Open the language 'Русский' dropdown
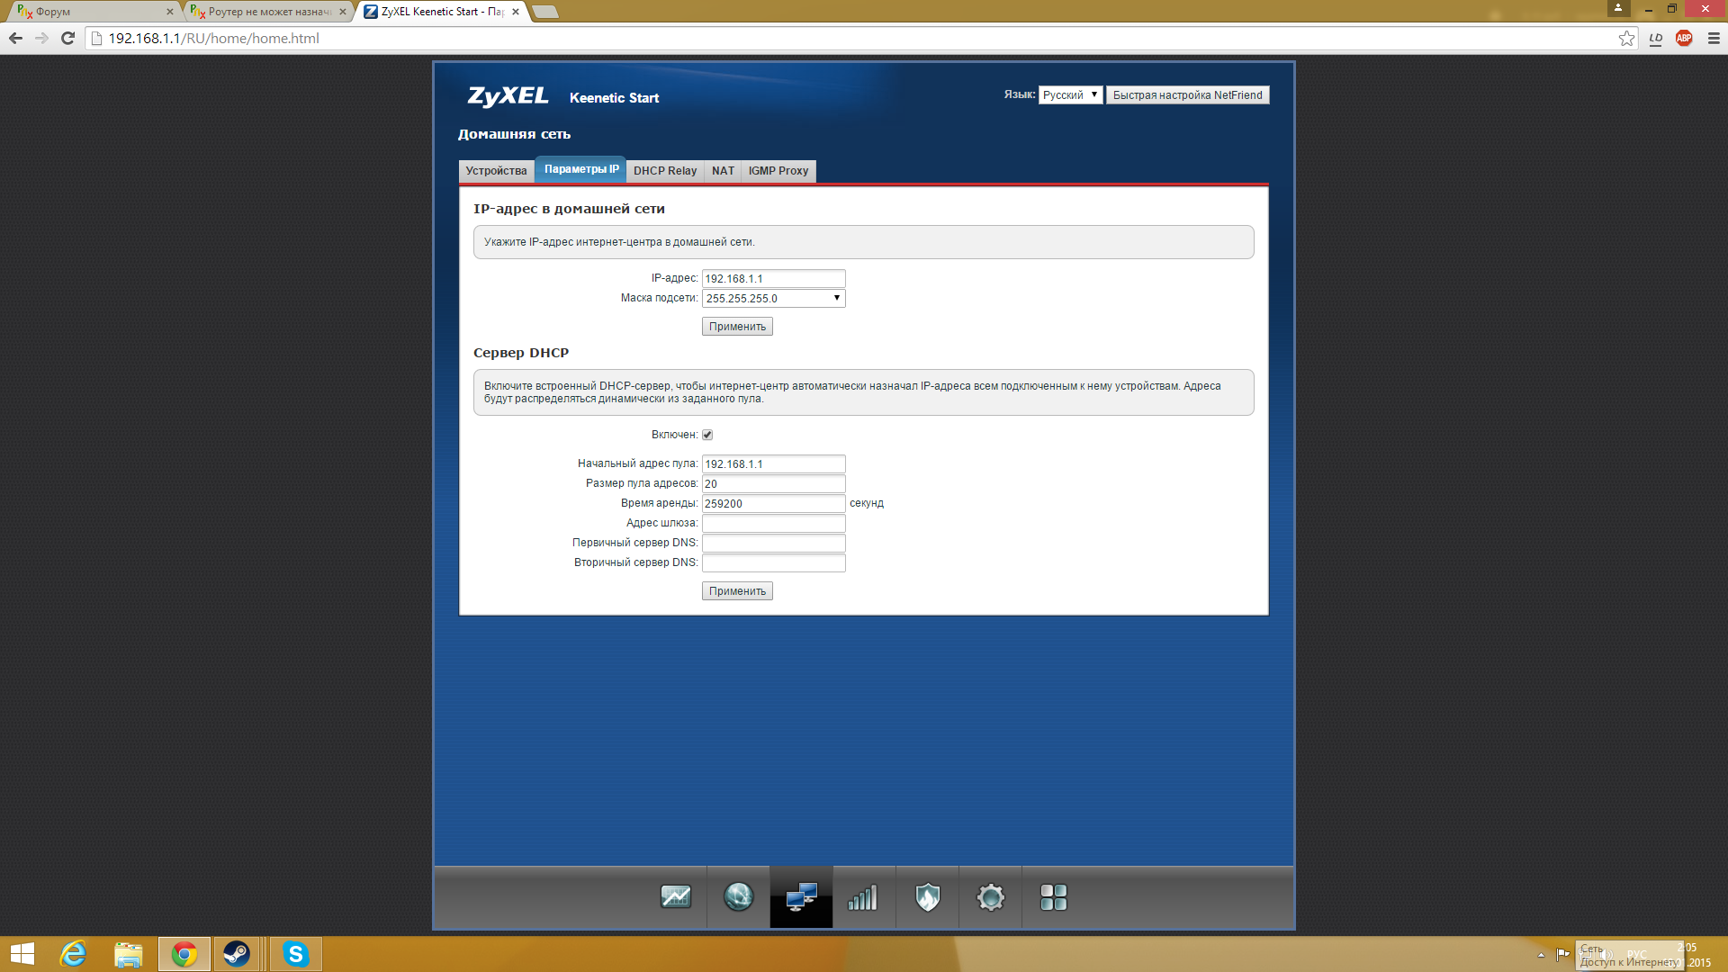1728x972 pixels. click(x=1070, y=95)
